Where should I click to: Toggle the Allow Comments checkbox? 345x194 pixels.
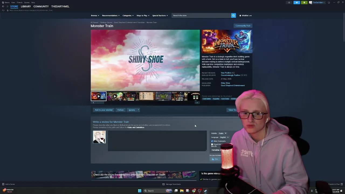[x=212, y=141]
